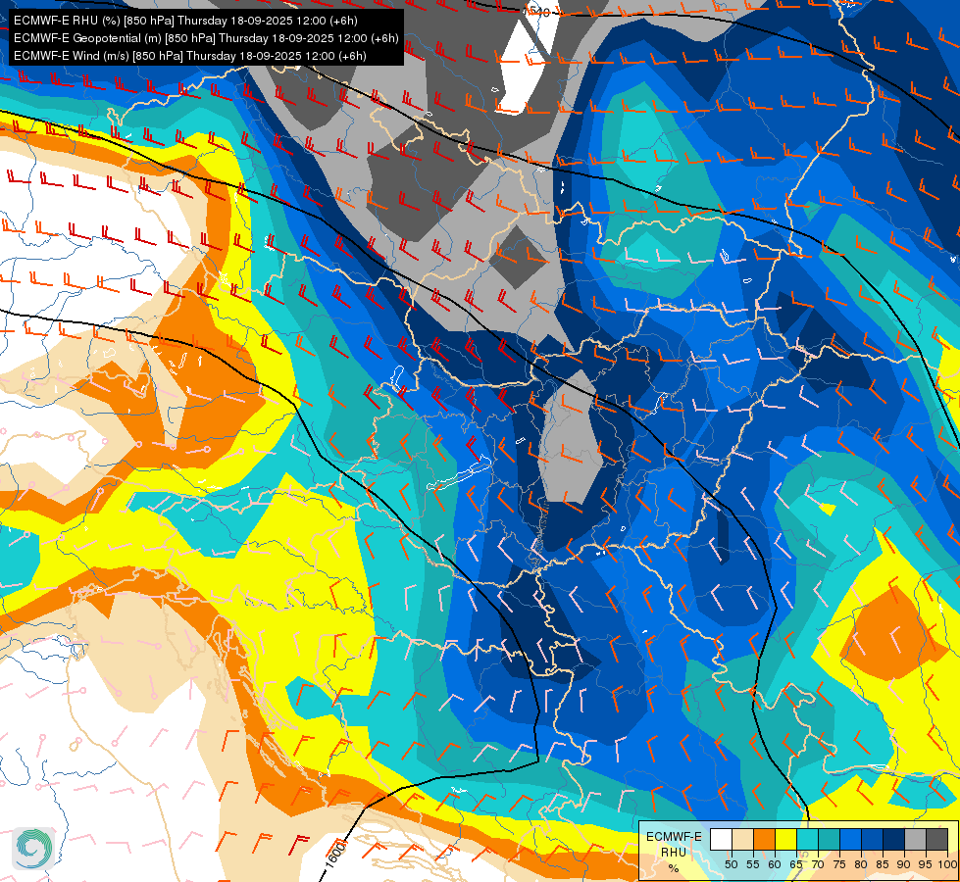Click the white swatch in the RHU legend
This screenshot has width=960, height=882.
point(721,839)
